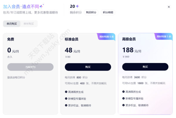
Task: Close the membership dialog with the X
Action: [x=169, y=7]
